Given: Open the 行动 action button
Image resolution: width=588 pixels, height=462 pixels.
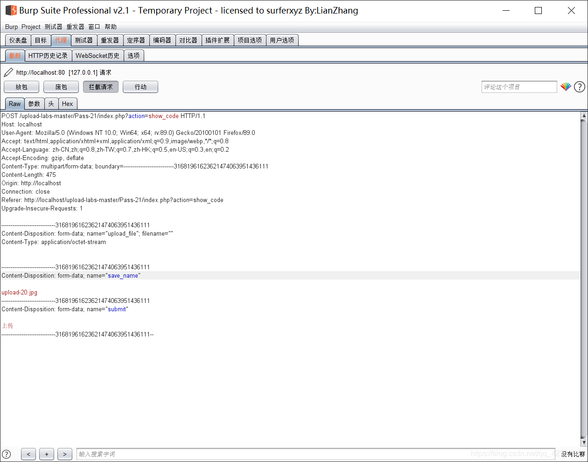Looking at the screenshot, I should click(140, 87).
